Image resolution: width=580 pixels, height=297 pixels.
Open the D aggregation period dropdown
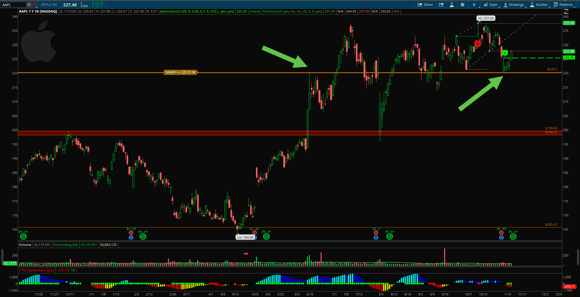[x=474, y=4]
